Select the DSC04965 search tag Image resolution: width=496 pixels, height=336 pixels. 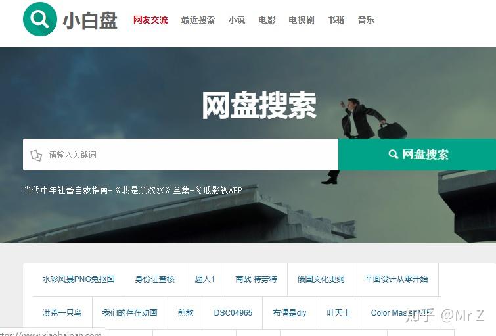point(233,313)
